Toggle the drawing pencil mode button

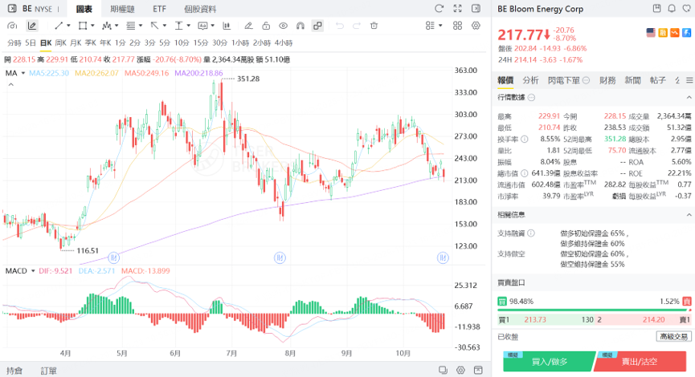coord(32,26)
